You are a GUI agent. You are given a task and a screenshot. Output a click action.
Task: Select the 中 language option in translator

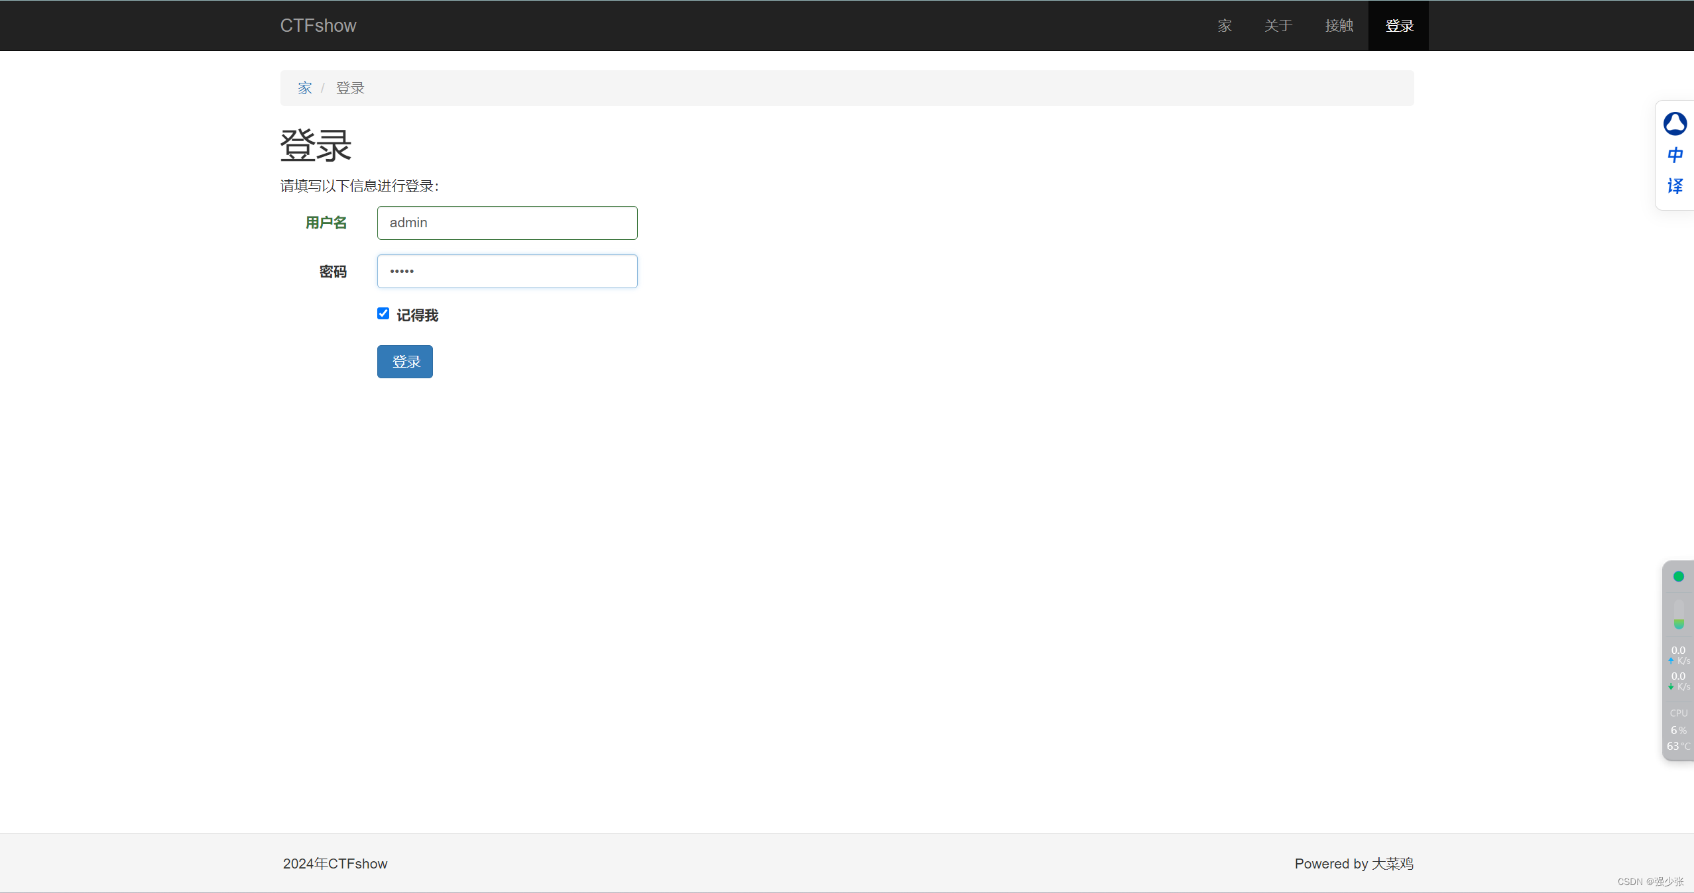coord(1675,155)
